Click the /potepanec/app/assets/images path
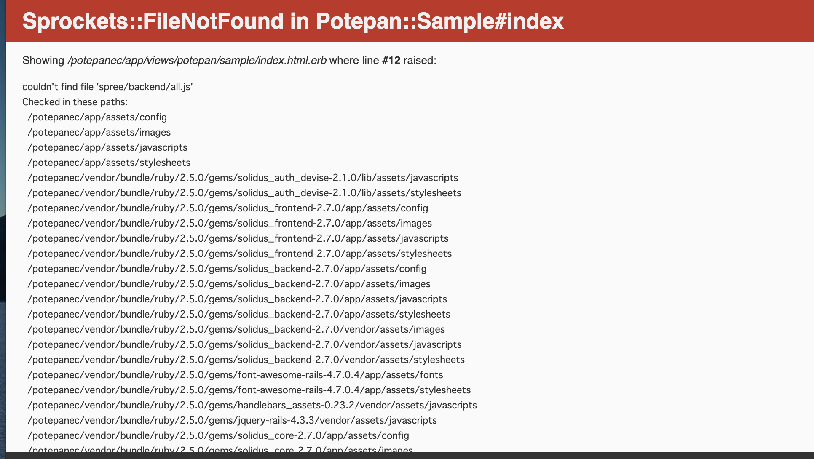The width and height of the screenshot is (814, 459). 99,132
